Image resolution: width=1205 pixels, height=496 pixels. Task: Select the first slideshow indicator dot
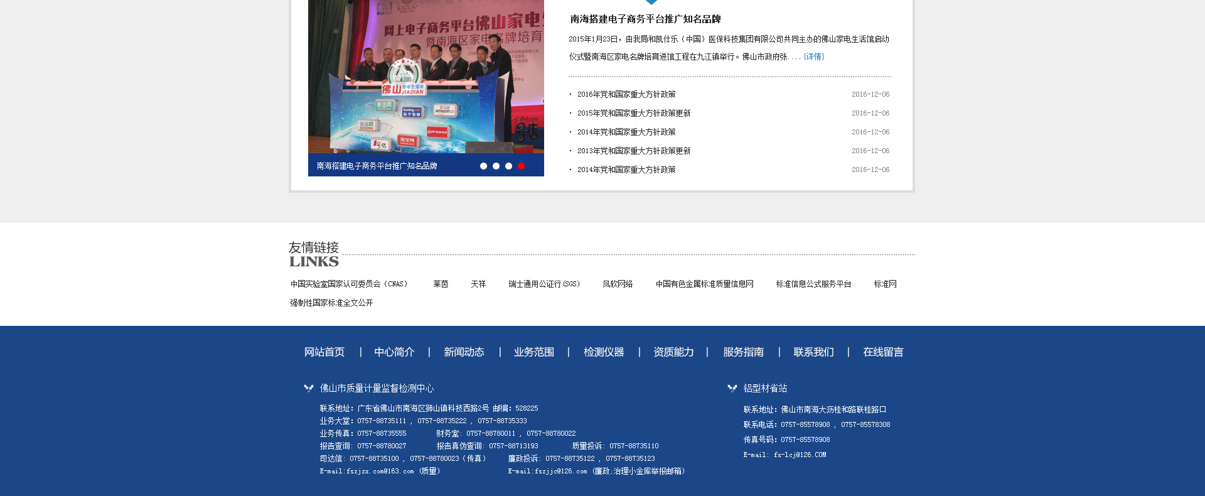coord(483,166)
